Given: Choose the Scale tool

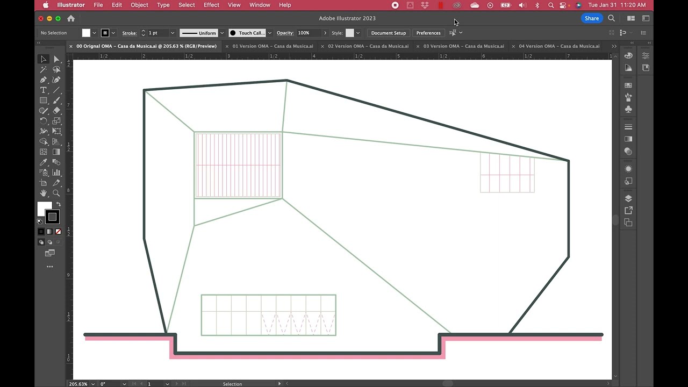Looking at the screenshot, I should coord(56,121).
